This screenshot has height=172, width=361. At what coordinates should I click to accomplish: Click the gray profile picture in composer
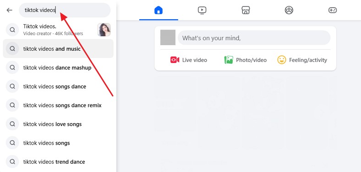tap(168, 37)
